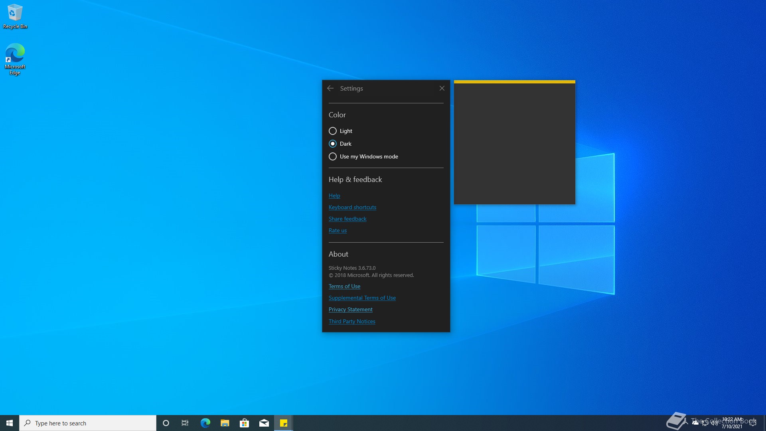
Task: Click the Color section heading
Action: 337,115
